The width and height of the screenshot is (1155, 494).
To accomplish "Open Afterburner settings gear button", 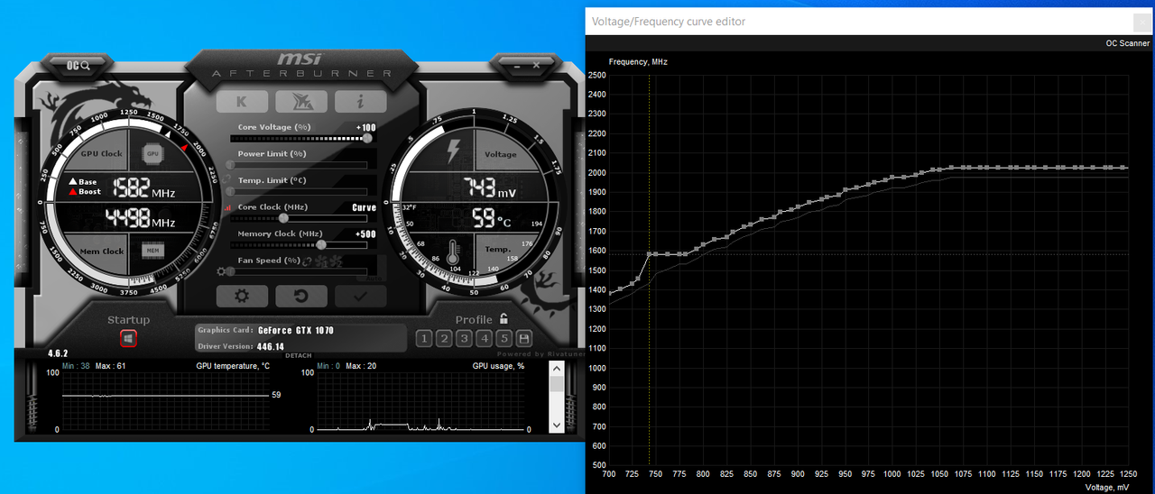I will tap(242, 296).
